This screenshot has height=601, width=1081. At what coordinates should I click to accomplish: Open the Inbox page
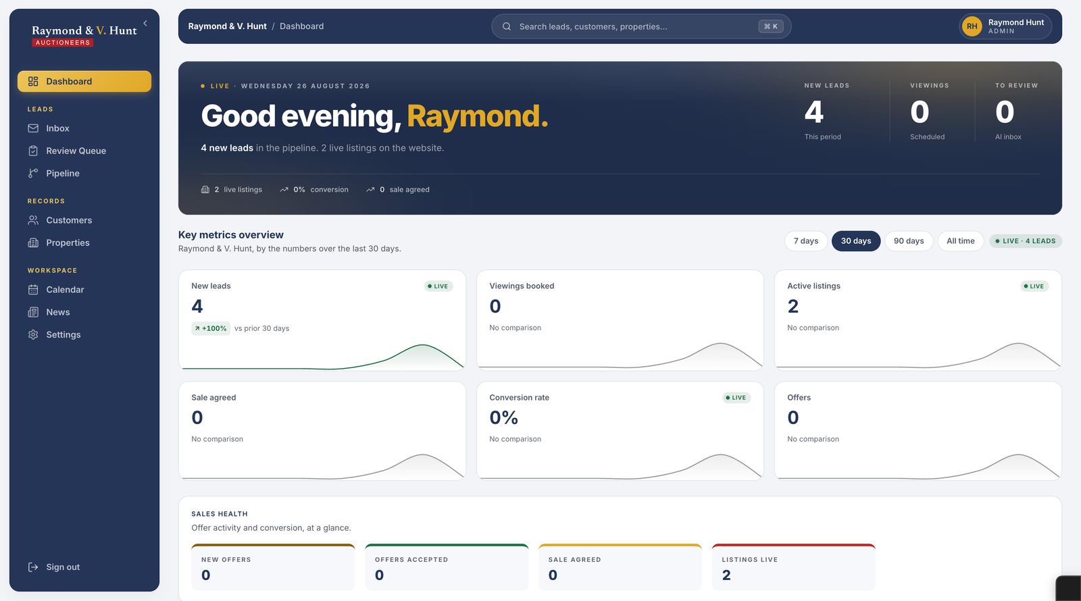pos(84,128)
